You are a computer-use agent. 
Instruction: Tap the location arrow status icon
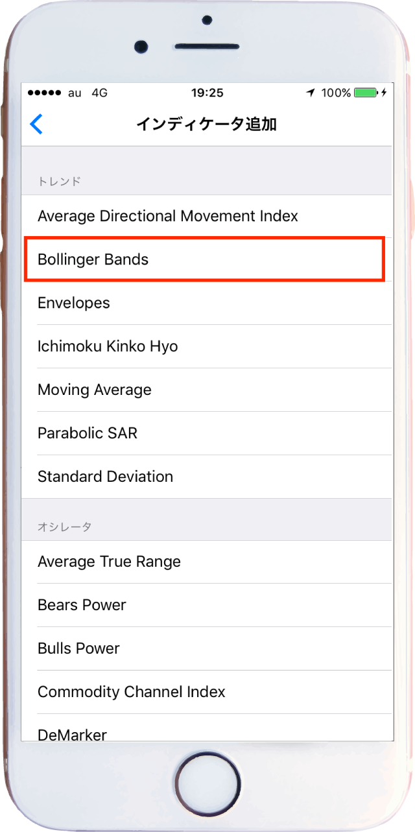tap(311, 93)
